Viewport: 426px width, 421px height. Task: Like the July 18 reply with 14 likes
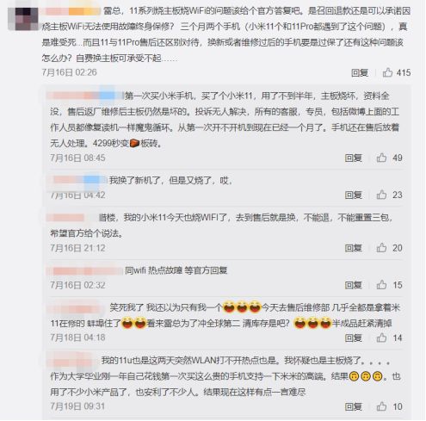click(381, 337)
